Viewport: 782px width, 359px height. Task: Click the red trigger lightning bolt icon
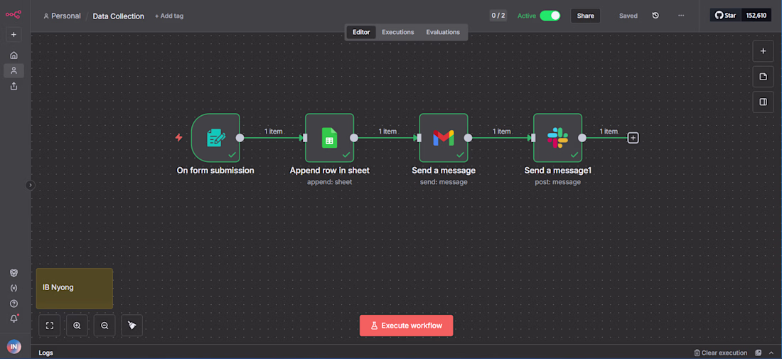click(x=178, y=138)
